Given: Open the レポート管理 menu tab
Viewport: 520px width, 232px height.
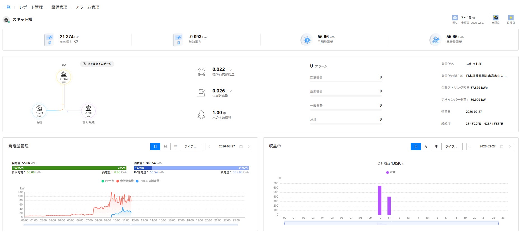Looking at the screenshot, I should [x=31, y=7].
